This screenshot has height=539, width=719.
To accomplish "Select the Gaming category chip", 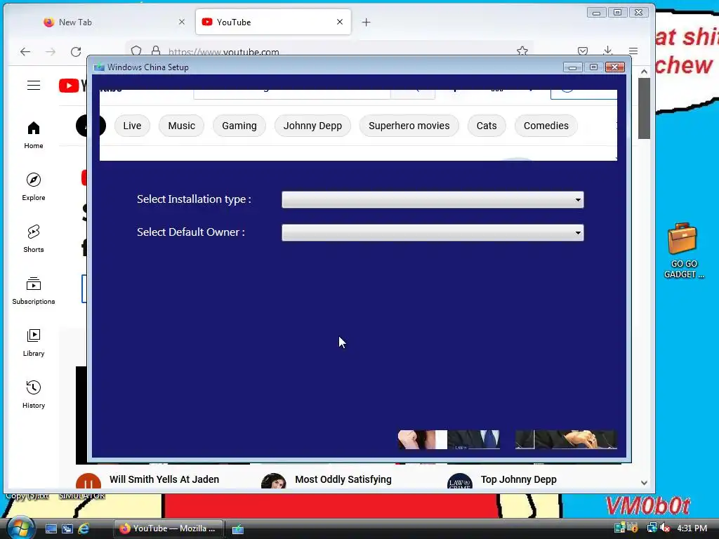I will 239,126.
